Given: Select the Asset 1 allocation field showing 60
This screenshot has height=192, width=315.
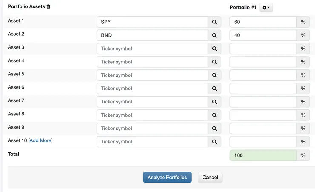Looking at the screenshot, I should pyautogui.click(x=263, y=22).
